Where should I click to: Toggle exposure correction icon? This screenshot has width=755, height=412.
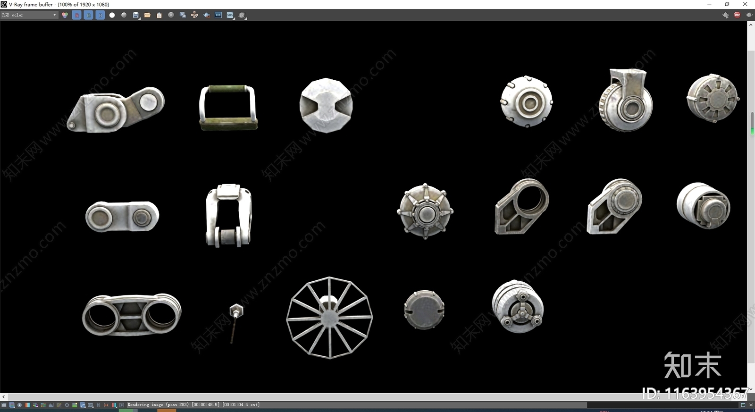click(x=67, y=405)
